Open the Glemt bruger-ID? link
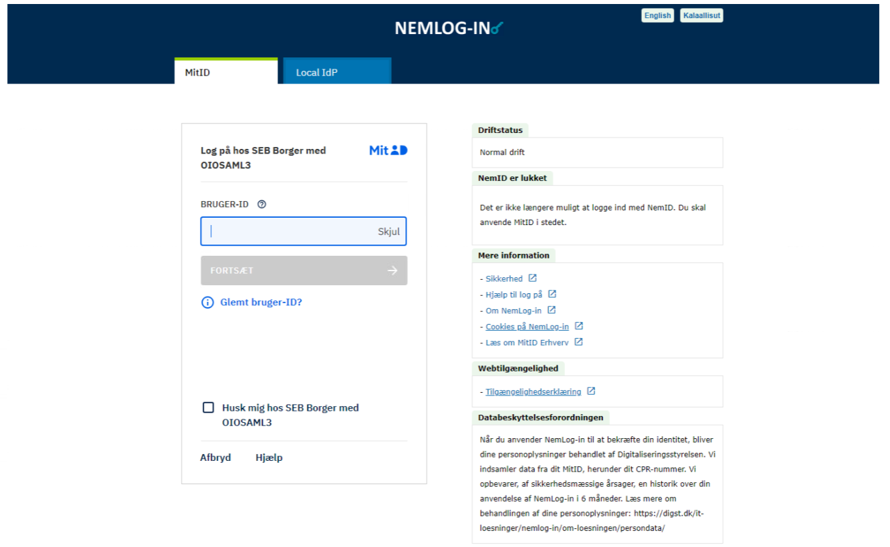Viewport: 890px width, 547px height. point(261,303)
